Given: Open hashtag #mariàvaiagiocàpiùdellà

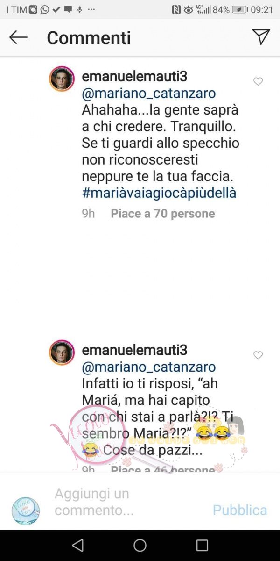Looking at the screenshot, I should tap(159, 193).
